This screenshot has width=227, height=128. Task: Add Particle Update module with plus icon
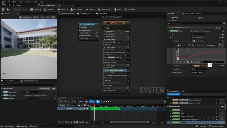coord(128,65)
